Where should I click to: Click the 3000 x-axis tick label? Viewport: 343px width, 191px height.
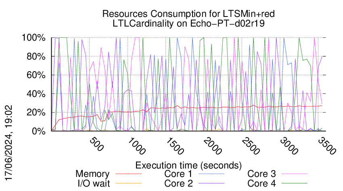pos(289,146)
